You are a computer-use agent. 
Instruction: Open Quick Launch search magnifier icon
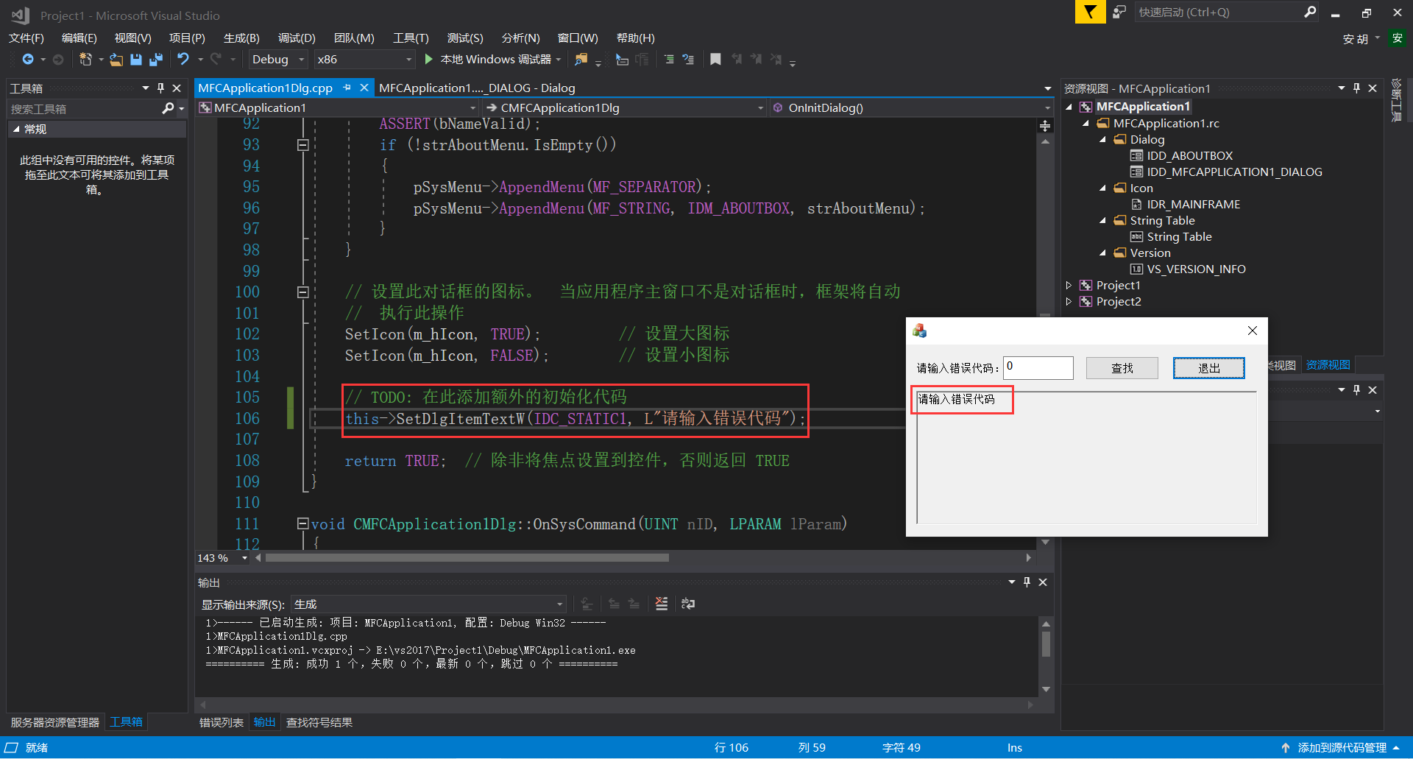(1310, 12)
